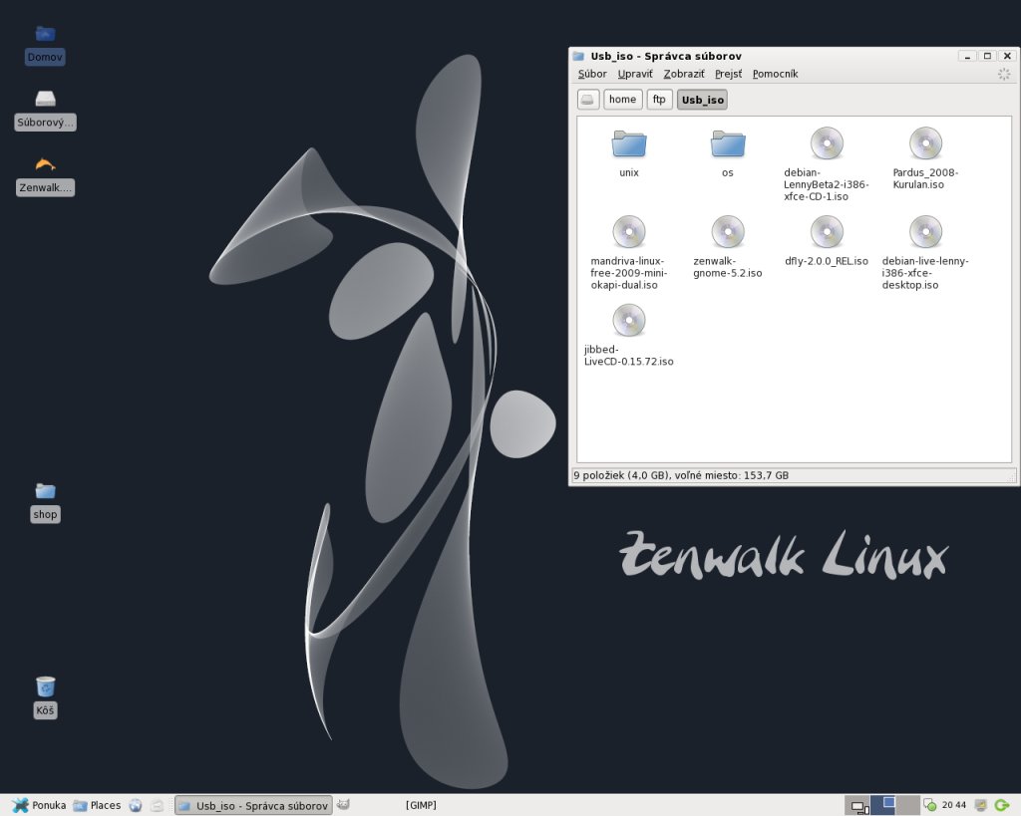
Task: Select debian-live-lenny-i386-xfce-desktop.iso disc icon
Action: 925,232
